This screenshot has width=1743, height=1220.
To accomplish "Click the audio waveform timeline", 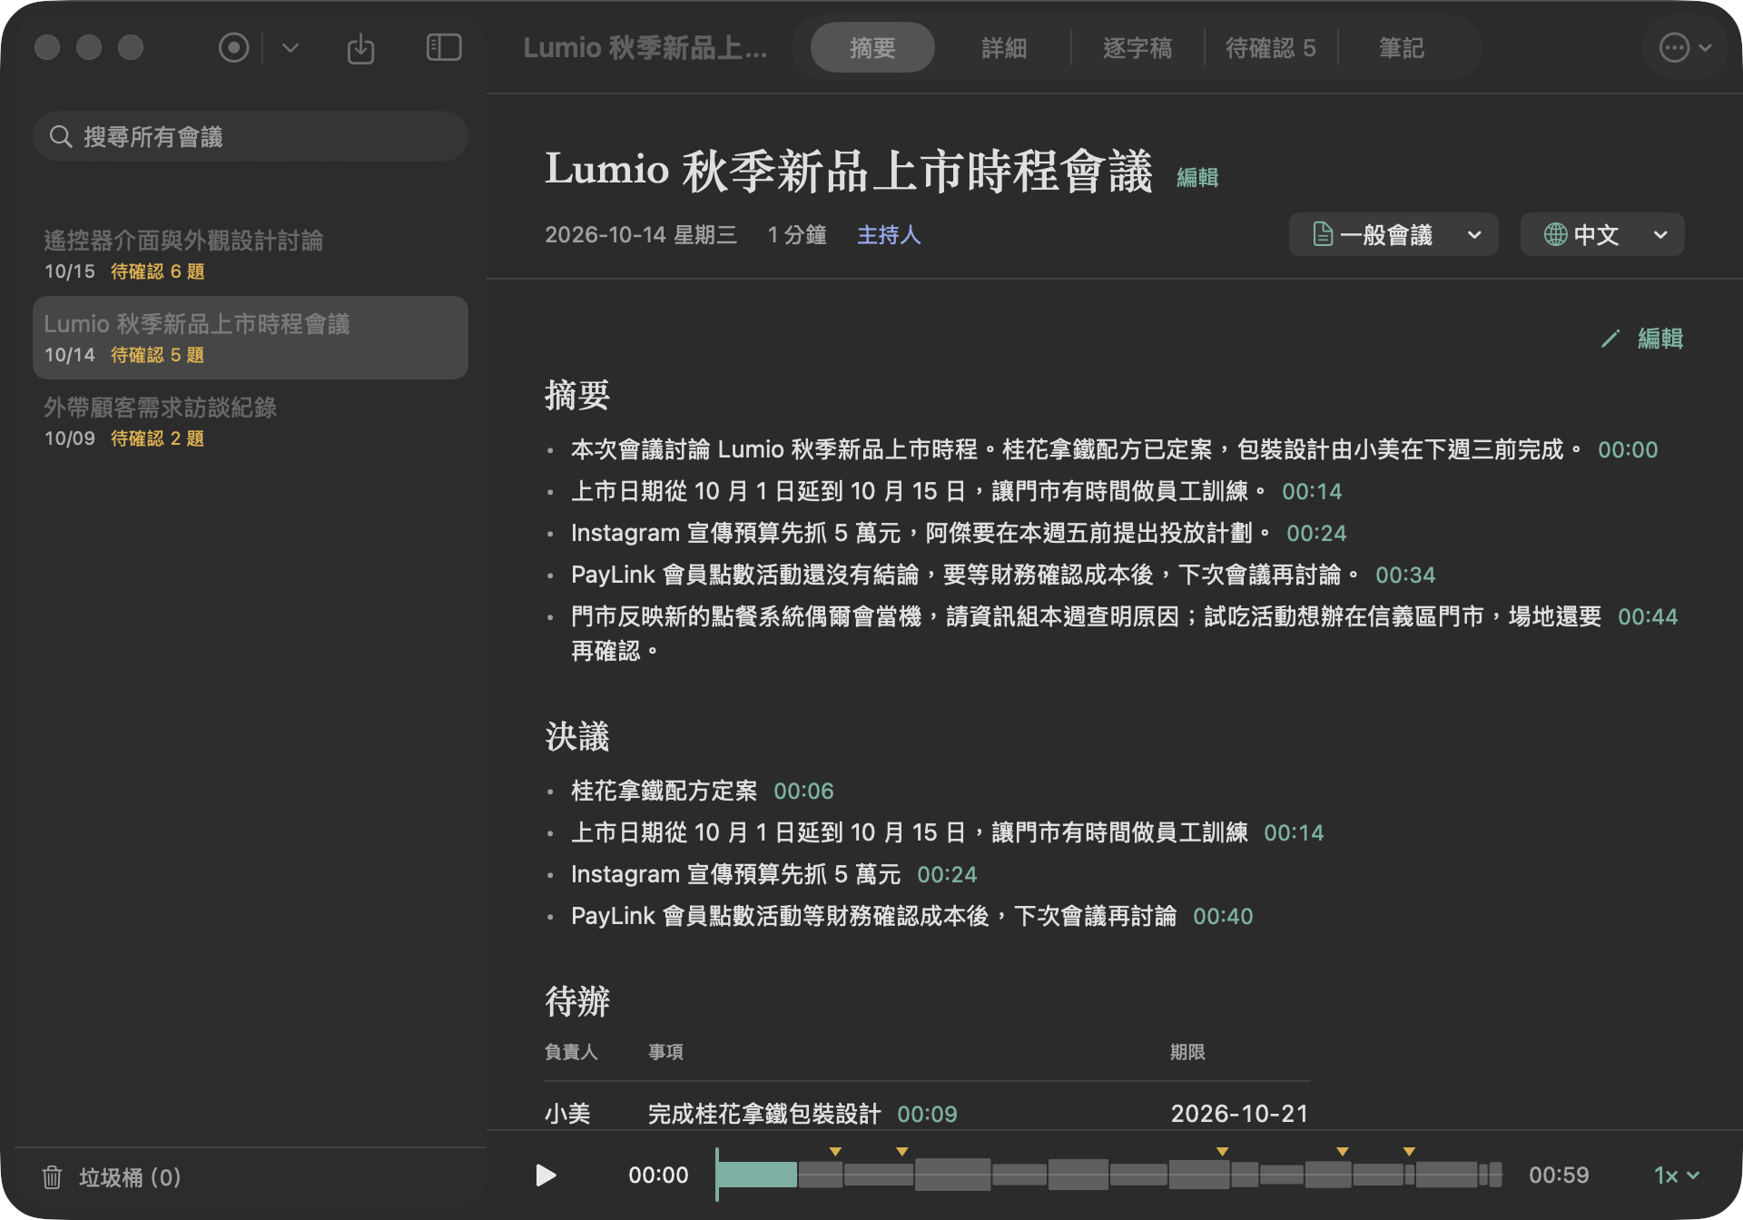I will click(1108, 1175).
